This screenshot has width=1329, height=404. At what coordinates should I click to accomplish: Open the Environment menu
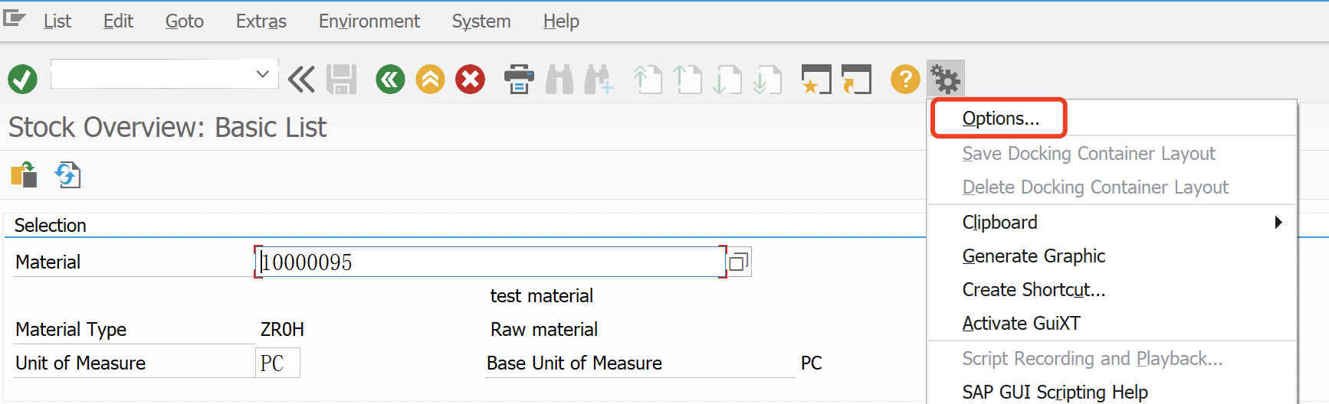click(x=369, y=21)
